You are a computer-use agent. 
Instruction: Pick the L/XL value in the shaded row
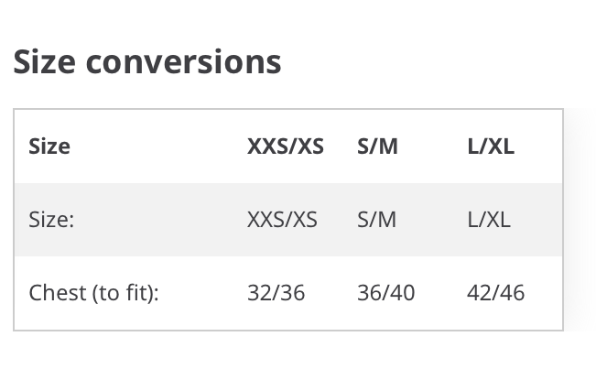(x=488, y=220)
